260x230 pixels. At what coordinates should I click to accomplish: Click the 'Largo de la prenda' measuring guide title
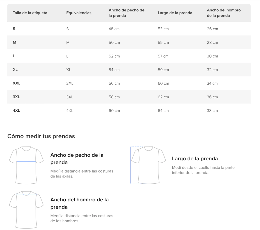pos(195,159)
